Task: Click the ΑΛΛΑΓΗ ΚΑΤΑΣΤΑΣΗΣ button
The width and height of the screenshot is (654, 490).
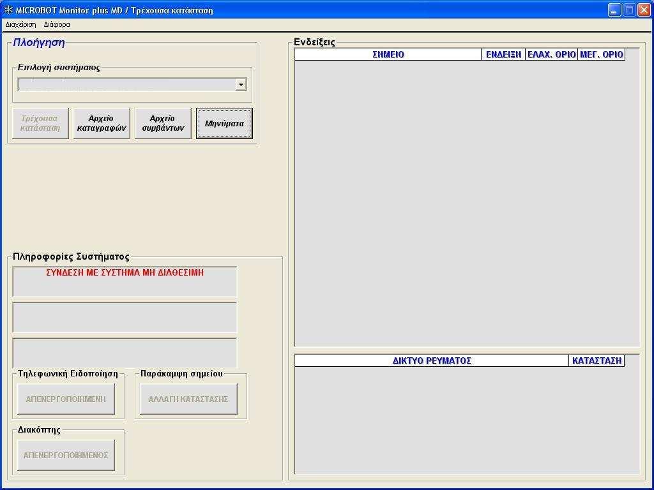Action: click(x=188, y=399)
